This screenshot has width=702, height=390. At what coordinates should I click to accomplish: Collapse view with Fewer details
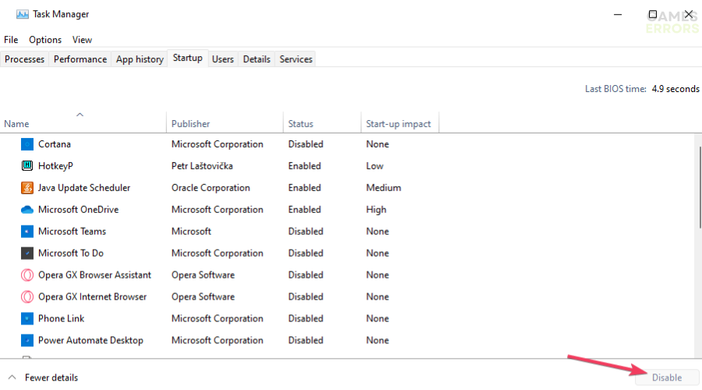pyautogui.click(x=44, y=378)
